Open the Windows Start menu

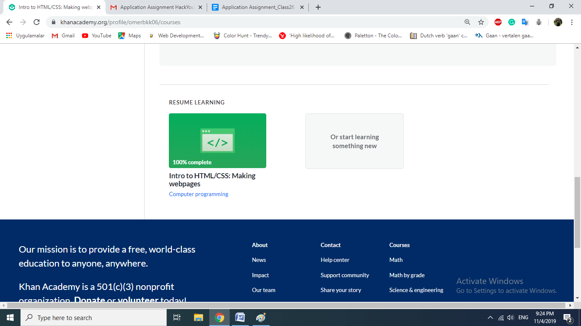point(10,318)
